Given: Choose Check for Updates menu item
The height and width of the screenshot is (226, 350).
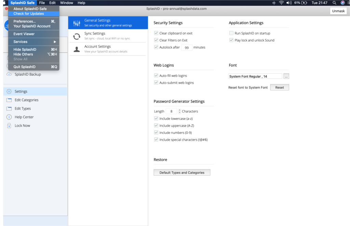Looking at the screenshot, I should pos(29,14).
